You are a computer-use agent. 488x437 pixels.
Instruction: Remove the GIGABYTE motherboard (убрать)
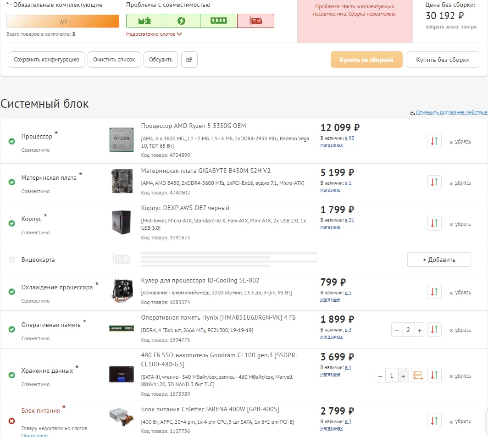pos(460,183)
